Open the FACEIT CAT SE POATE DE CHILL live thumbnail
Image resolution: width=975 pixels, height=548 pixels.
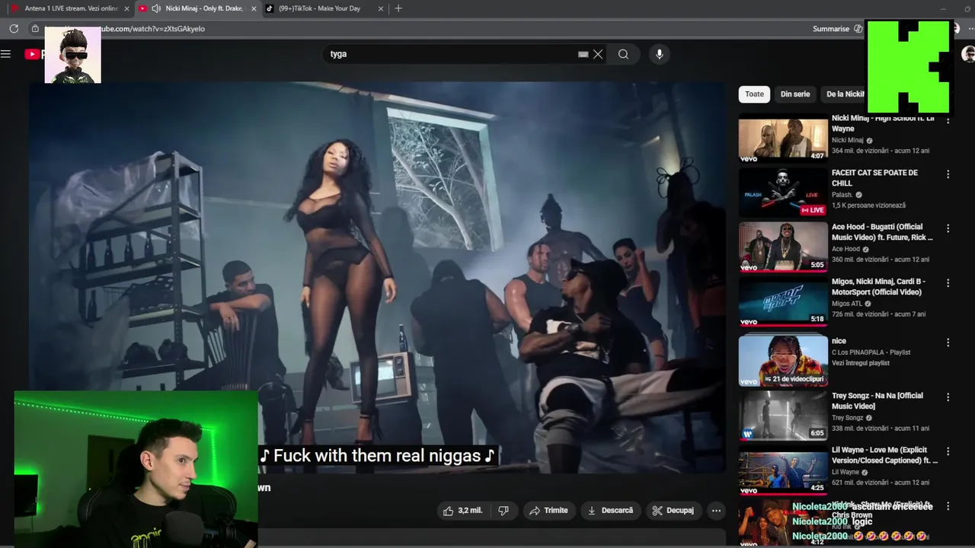coord(783,193)
